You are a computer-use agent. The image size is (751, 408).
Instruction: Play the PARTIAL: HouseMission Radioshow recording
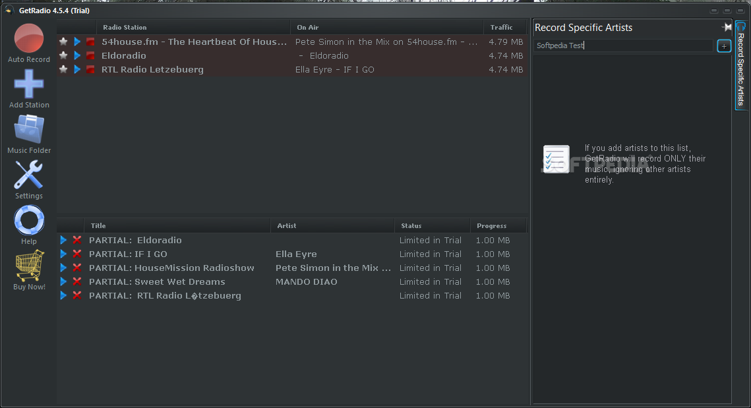[x=63, y=268]
